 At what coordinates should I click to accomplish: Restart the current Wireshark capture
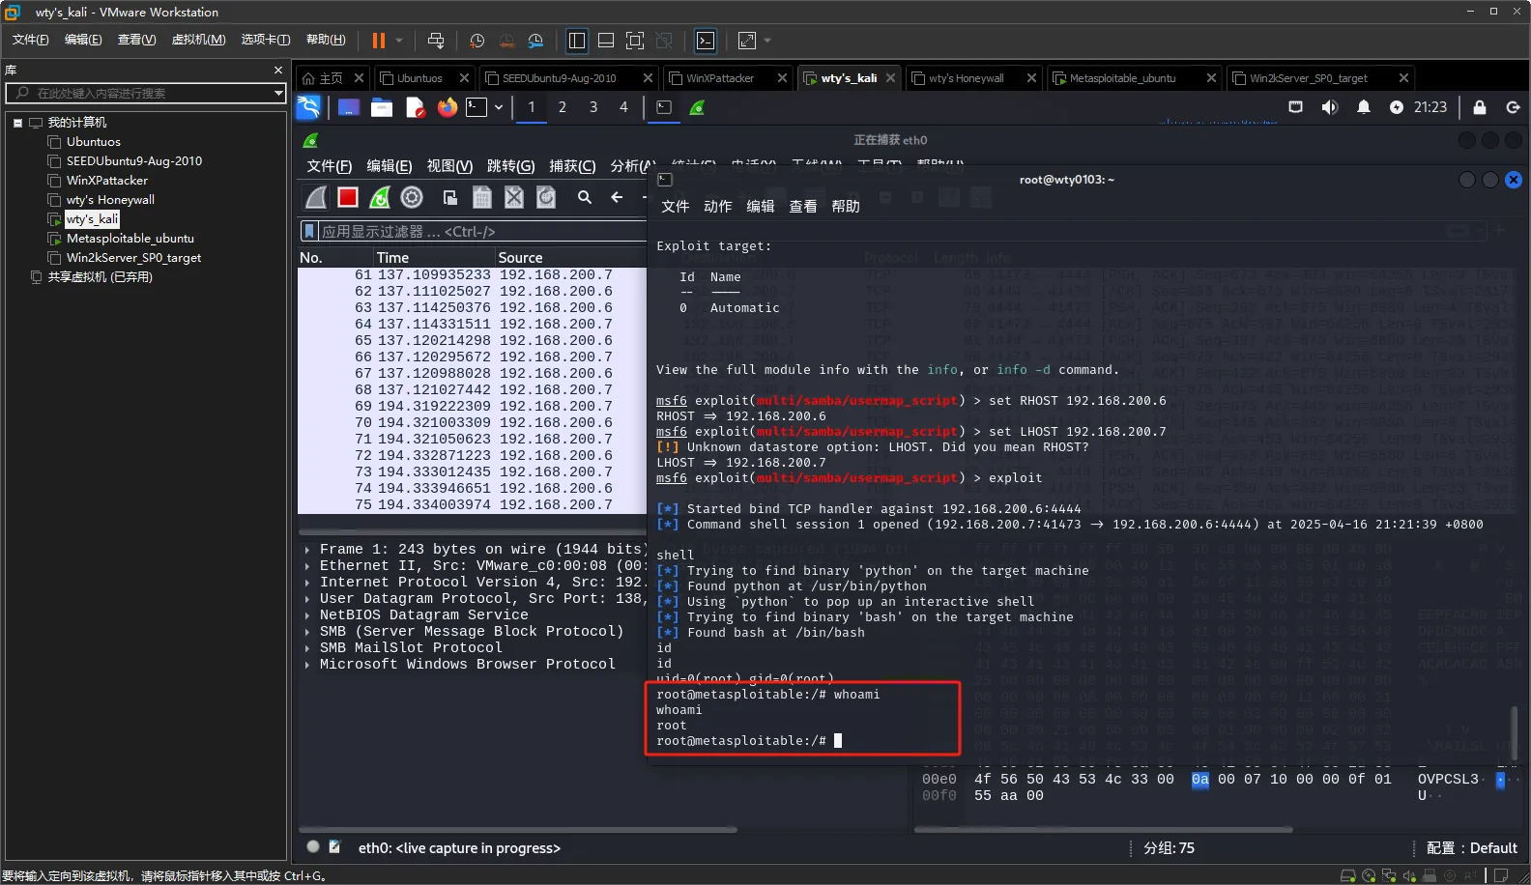click(x=380, y=197)
